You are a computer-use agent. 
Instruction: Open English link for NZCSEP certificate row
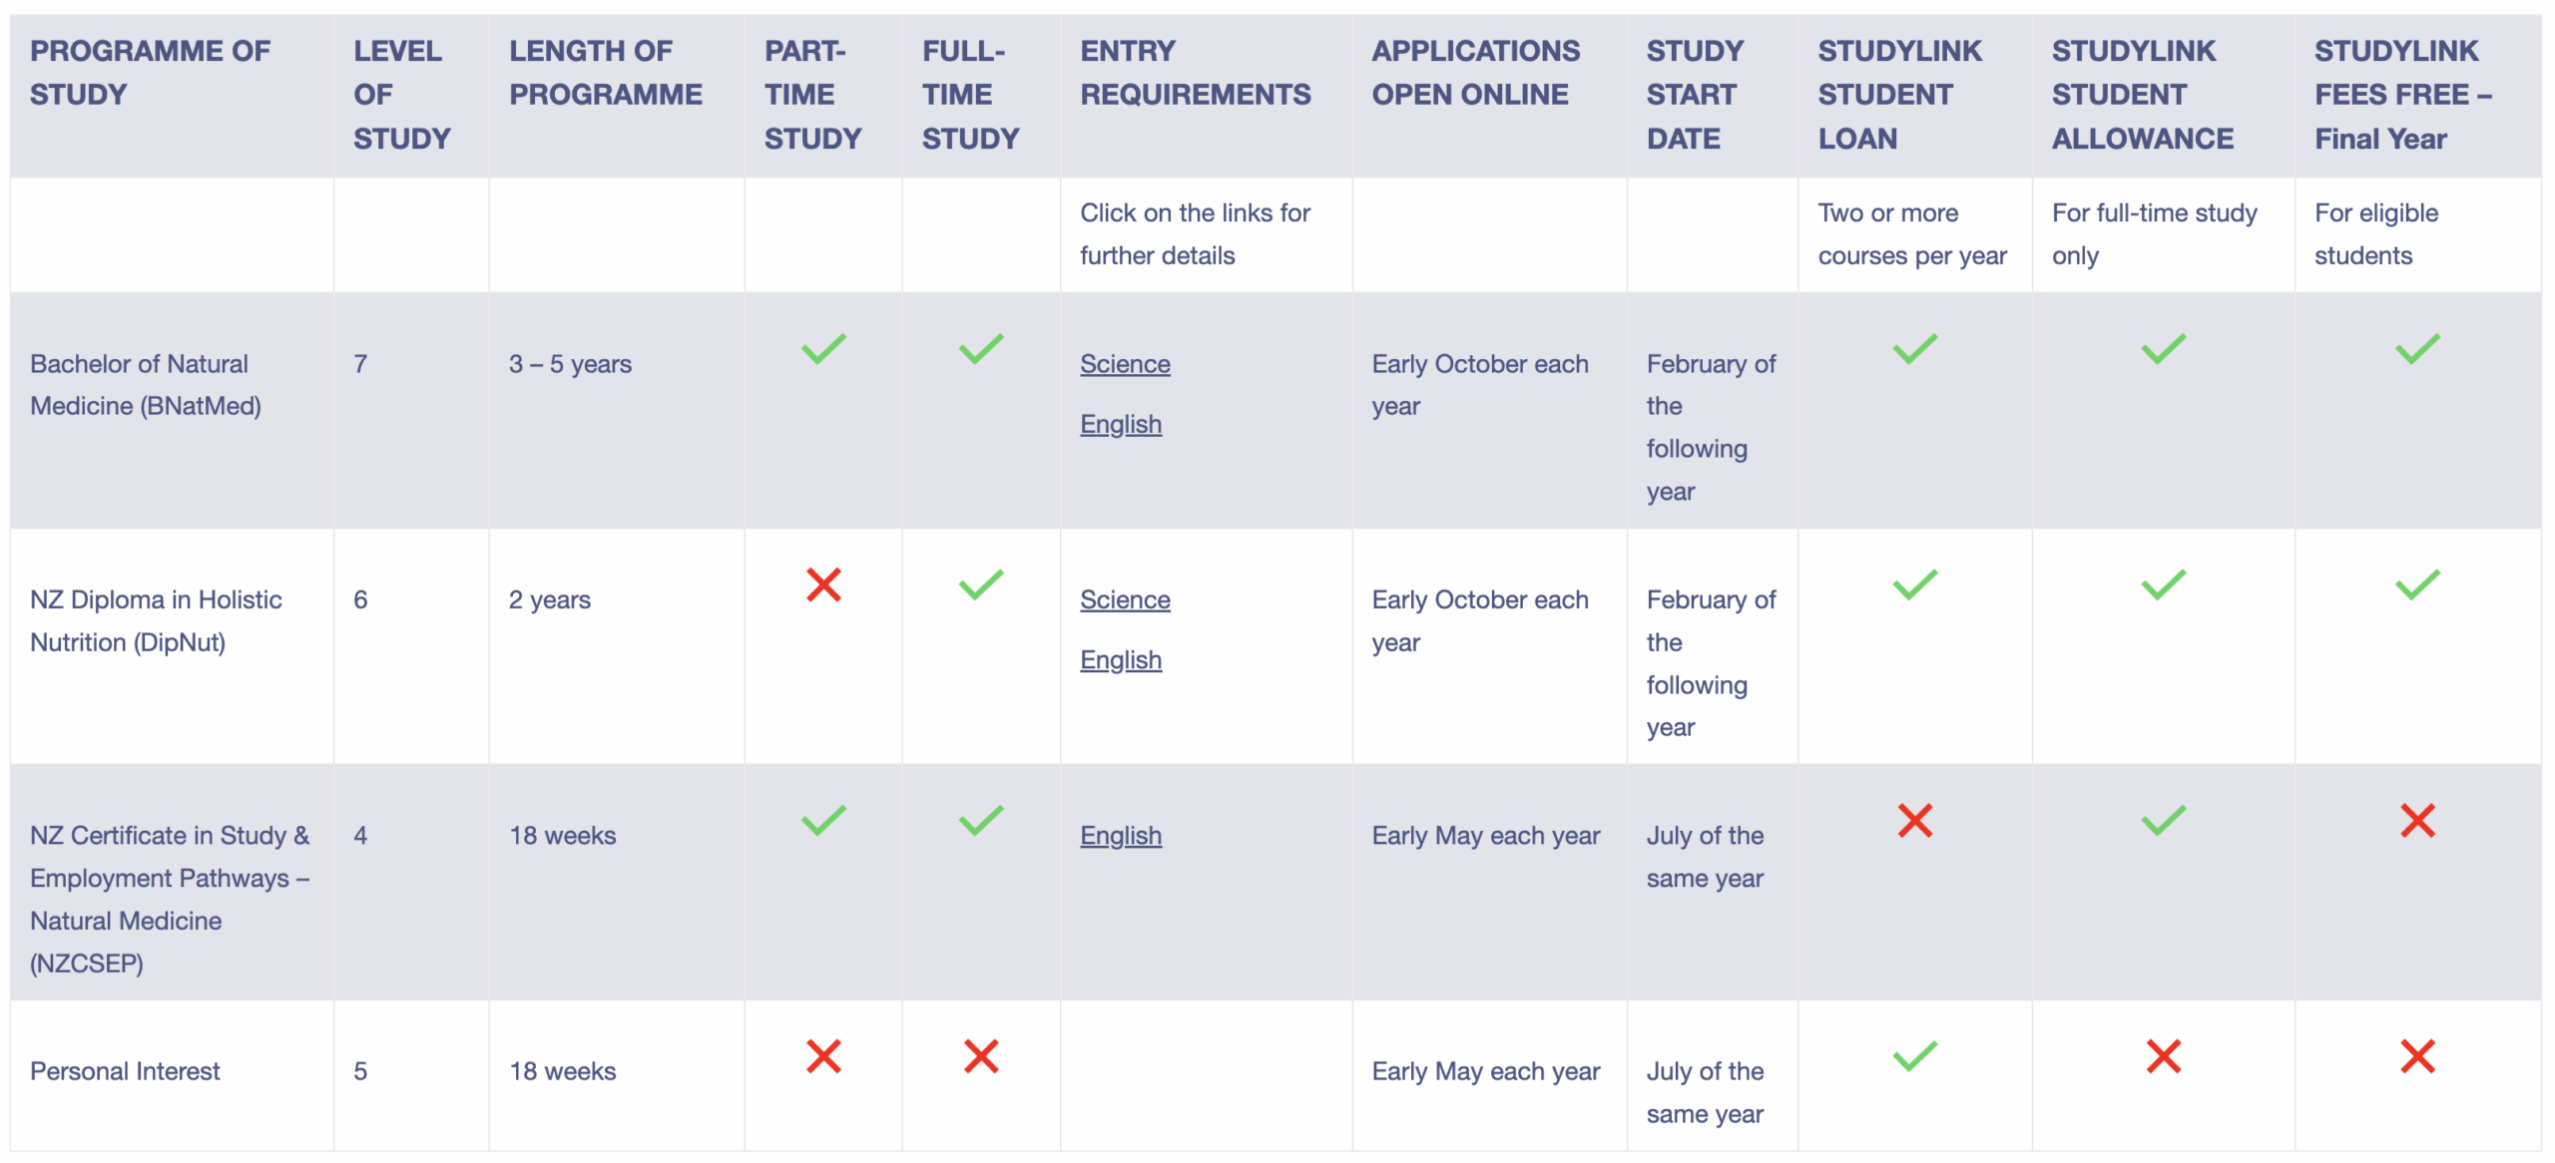click(x=1121, y=836)
